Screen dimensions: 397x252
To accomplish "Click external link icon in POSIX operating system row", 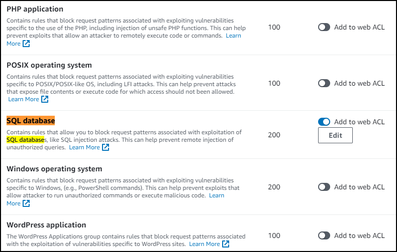I will click(45, 99).
